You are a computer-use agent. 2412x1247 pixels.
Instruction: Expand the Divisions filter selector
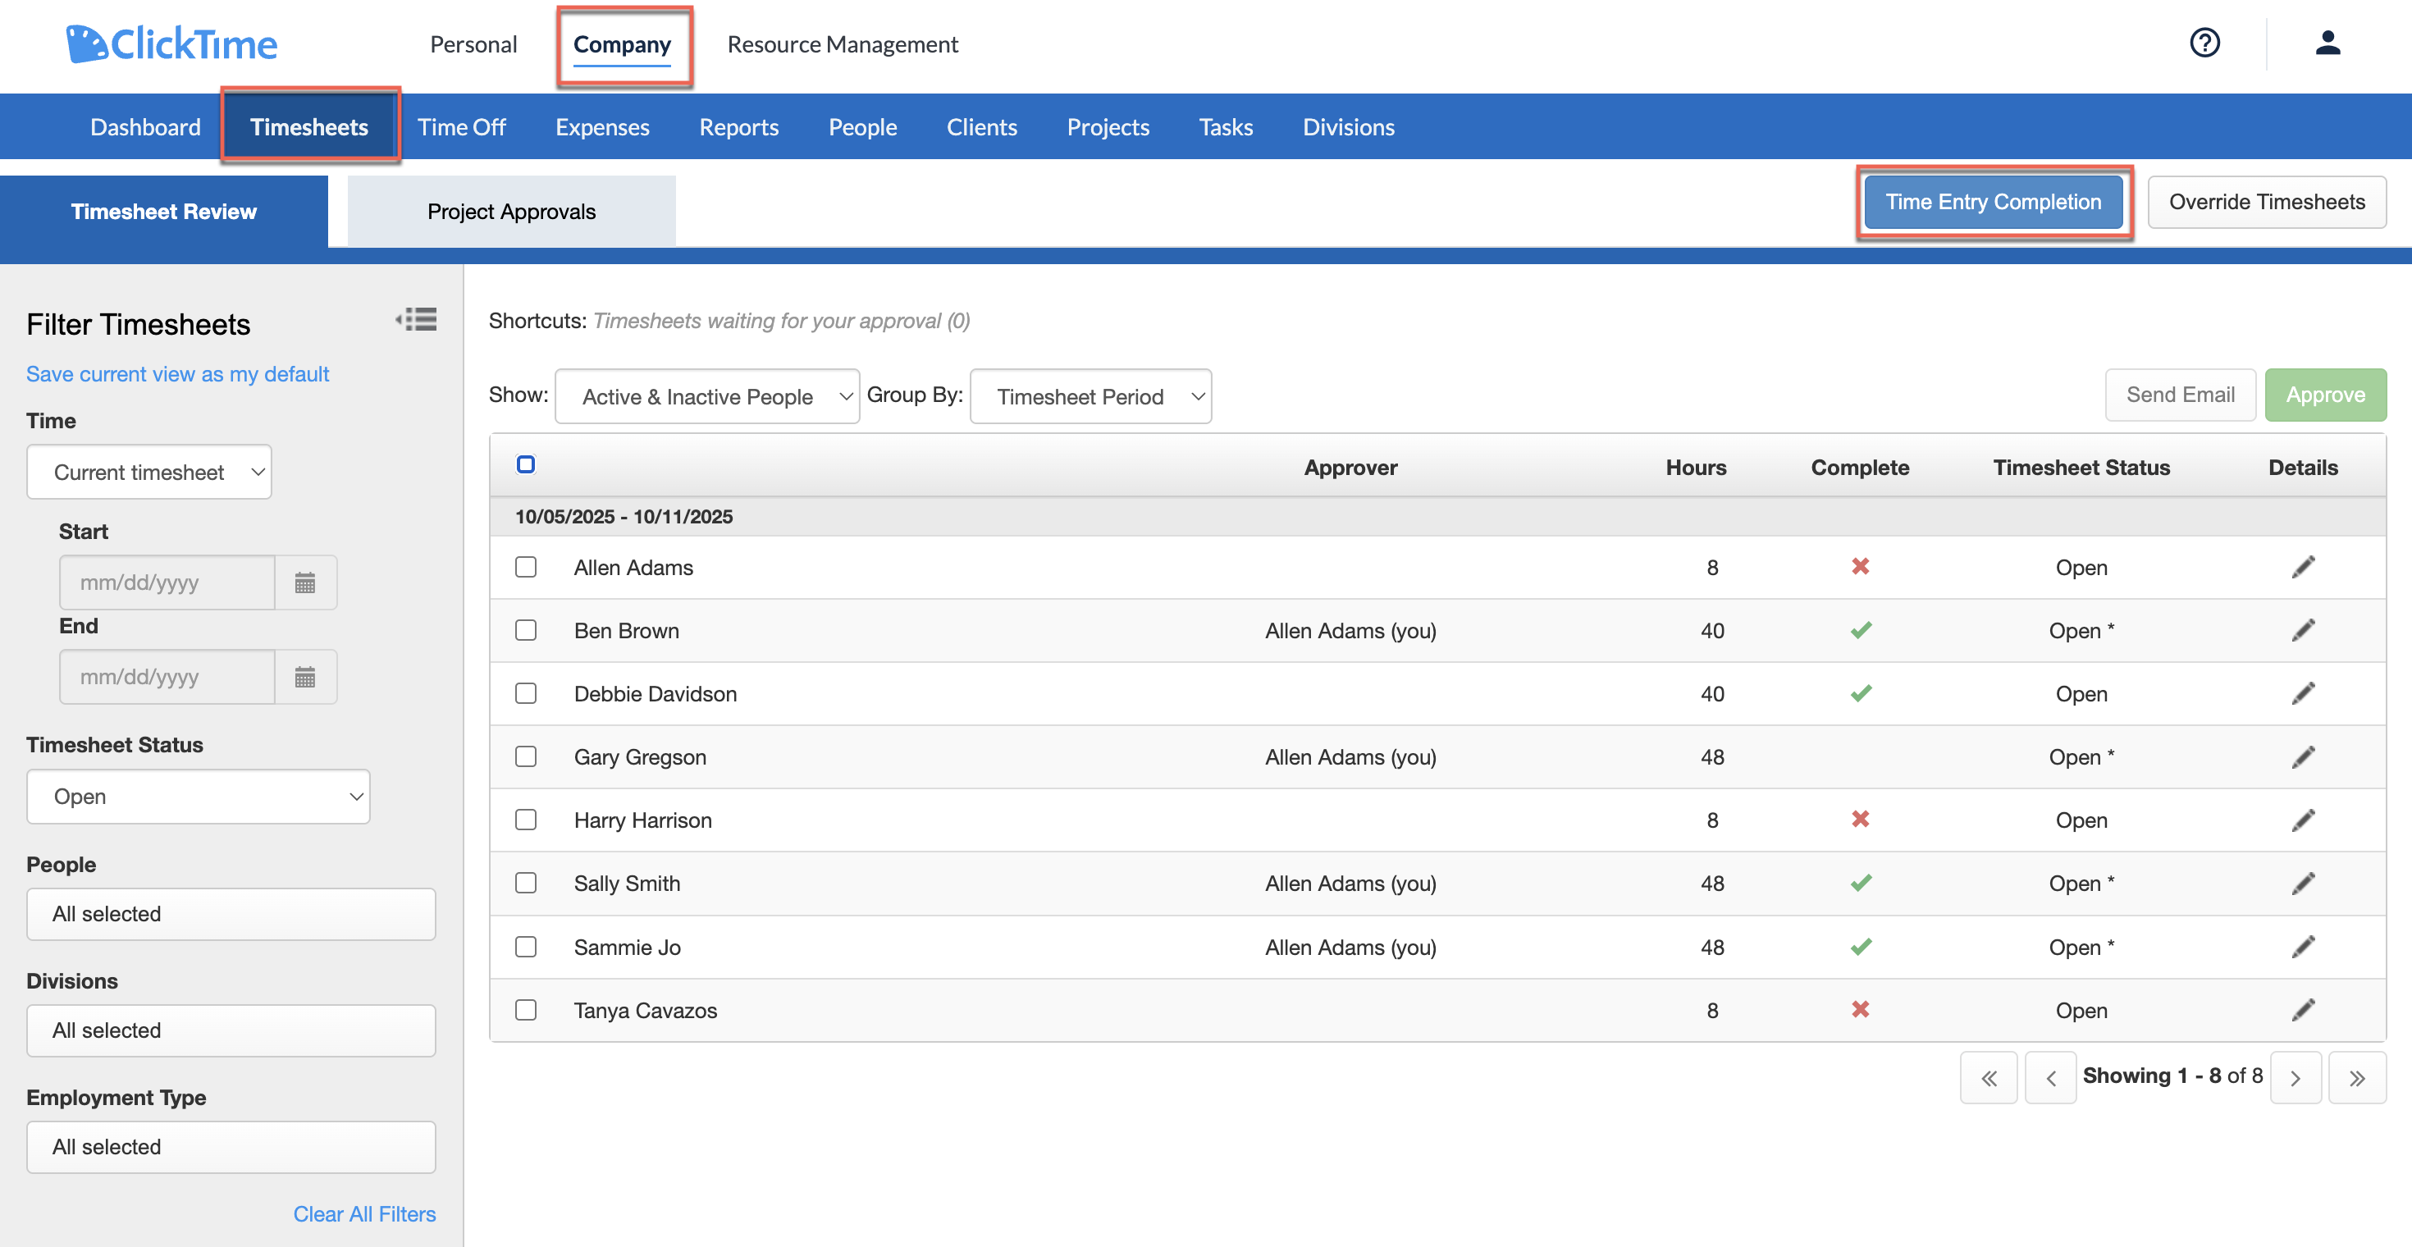tap(231, 1030)
